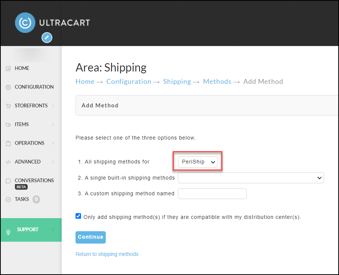This screenshot has width=339, height=275.
Task: Focus the custom shipping method name field
Action: coord(212,193)
